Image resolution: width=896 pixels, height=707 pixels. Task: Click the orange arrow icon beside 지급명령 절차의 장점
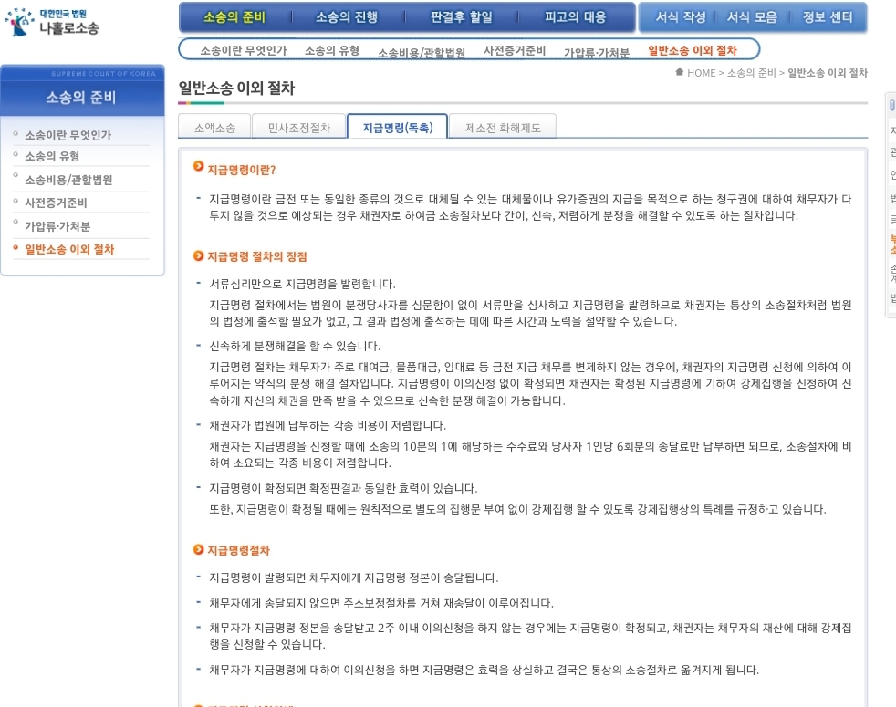tap(198, 255)
